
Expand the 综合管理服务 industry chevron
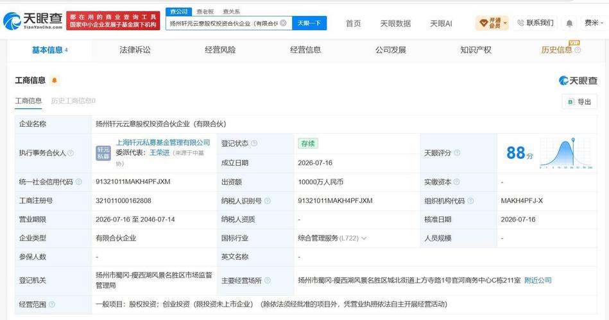coord(364,238)
